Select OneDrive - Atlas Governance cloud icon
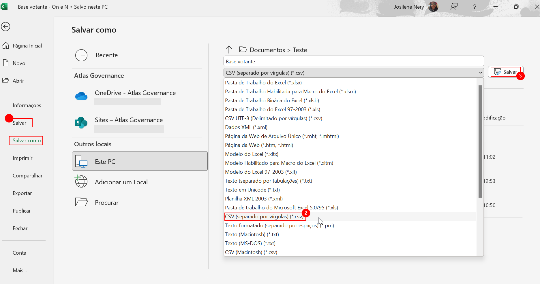The height and width of the screenshot is (284, 540). (81, 96)
